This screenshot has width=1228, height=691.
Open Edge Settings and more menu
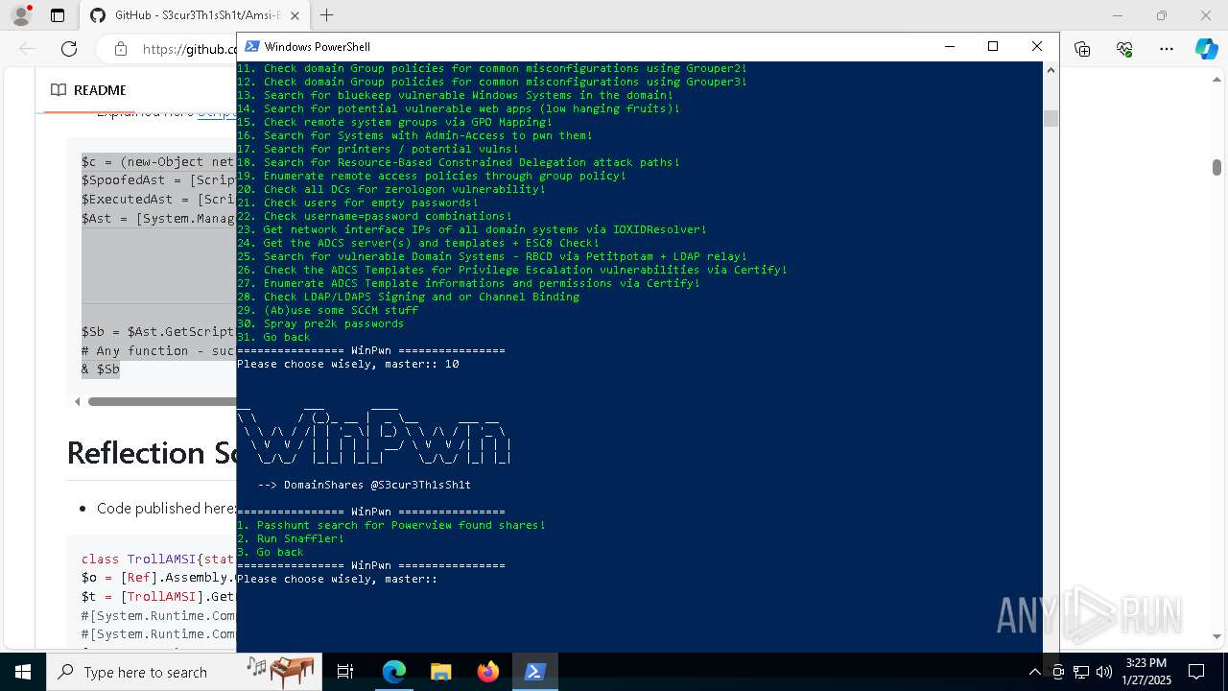click(x=1167, y=49)
